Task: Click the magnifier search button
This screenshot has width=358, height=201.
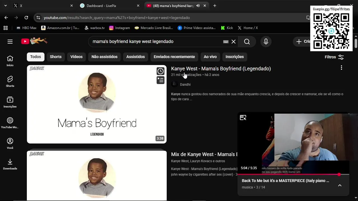Action: pyautogui.click(x=247, y=42)
